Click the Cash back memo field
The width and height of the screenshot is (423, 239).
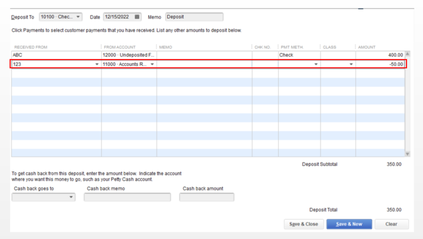point(127,197)
